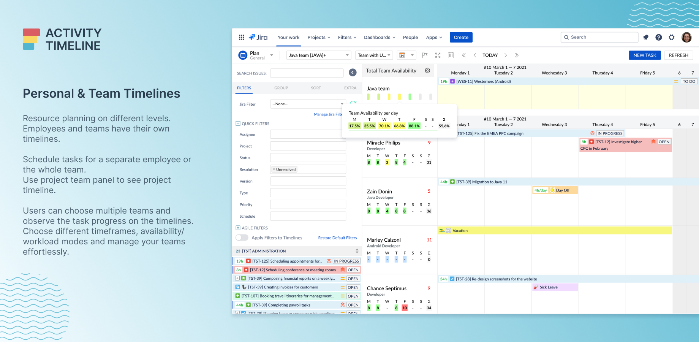
Task: Click the SEARCH ISSUES field
Action: 307,73
